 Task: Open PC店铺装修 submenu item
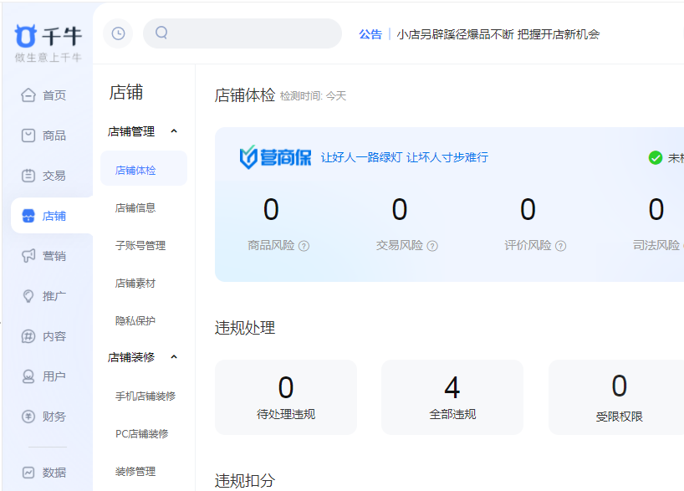[144, 433]
